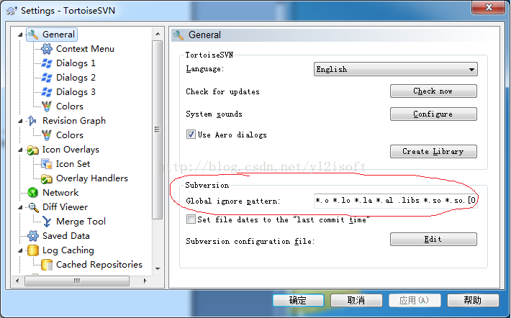Click the Dialogs 1 icon
This screenshot has width=511, height=318.
tap(47, 63)
